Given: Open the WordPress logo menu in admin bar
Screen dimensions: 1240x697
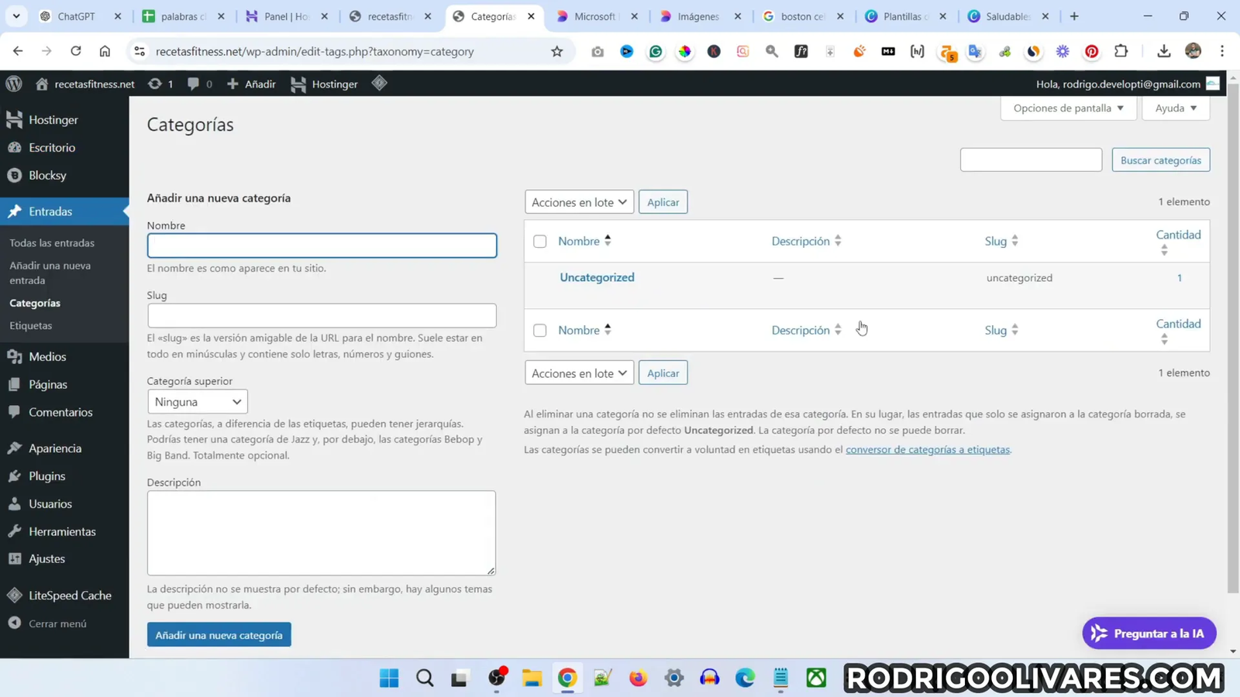Looking at the screenshot, I should tap(12, 84).
